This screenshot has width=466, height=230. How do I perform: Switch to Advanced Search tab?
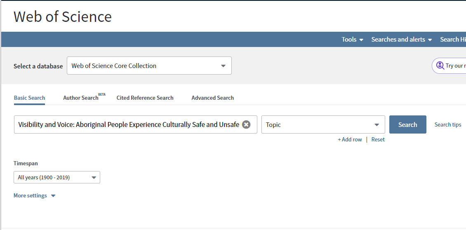212,98
